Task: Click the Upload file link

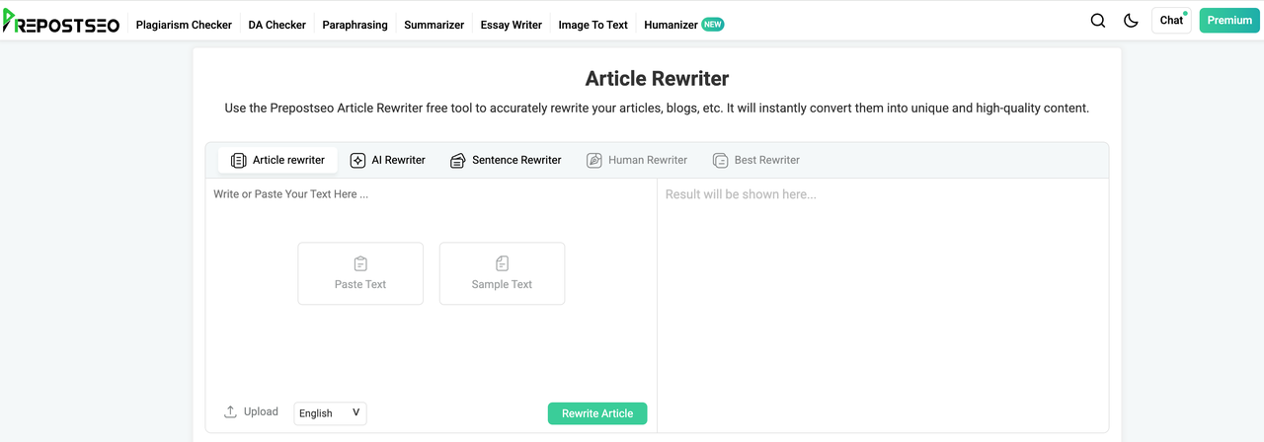Action: (x=251, y=411)
